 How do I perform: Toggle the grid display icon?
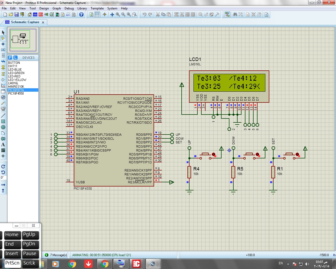[97, 15]
